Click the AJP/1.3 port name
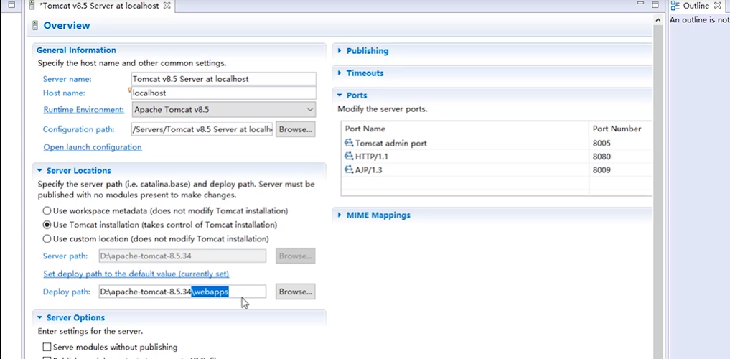 coord(368,170)
